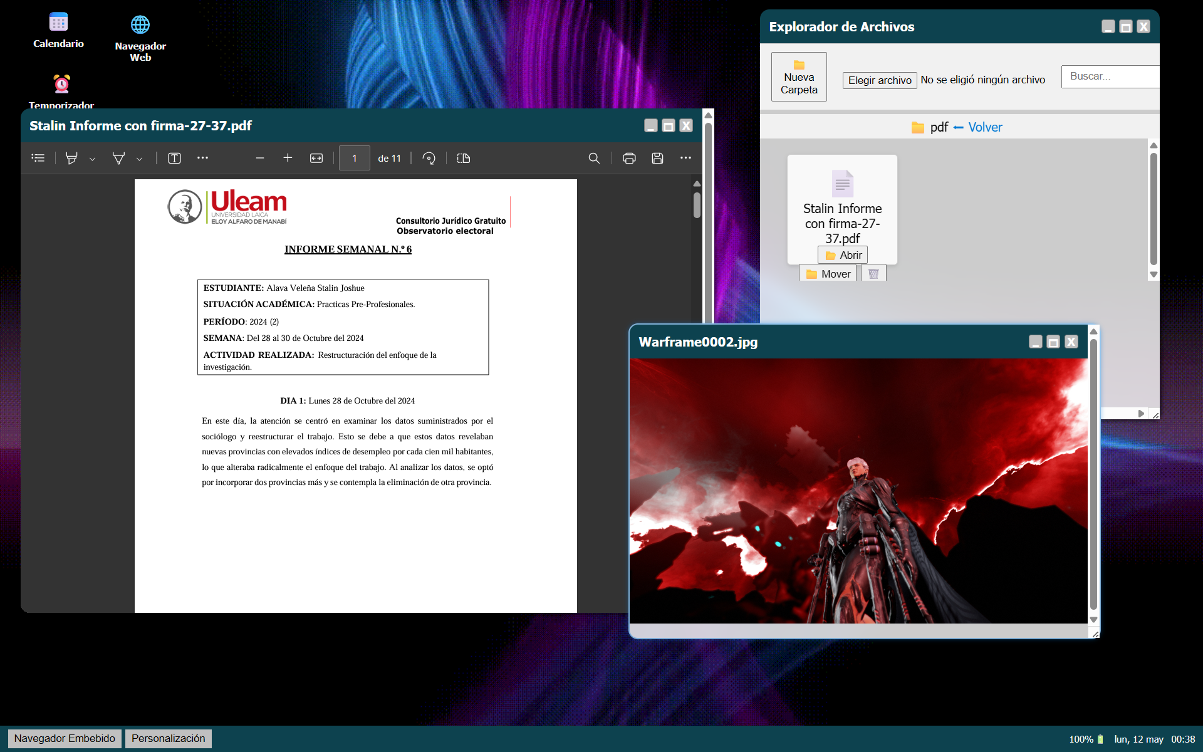Minimize the Explorador de Archivos window
The height and width of the screenshot is (752, 1203).
pos(1108,26)
